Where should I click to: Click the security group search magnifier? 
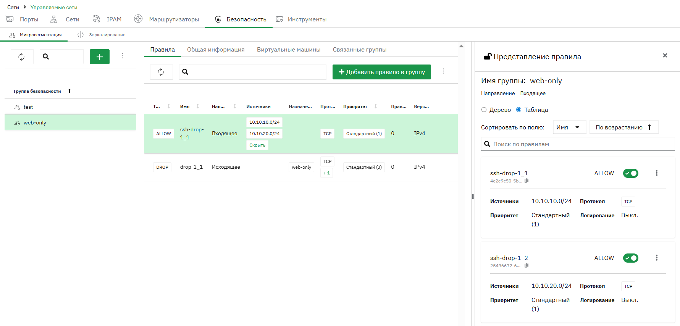point(46,56)
